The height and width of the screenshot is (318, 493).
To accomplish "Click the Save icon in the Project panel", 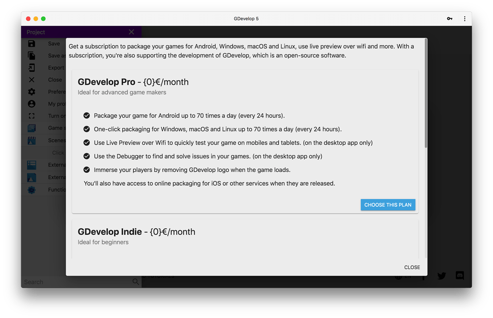I will point(31,43).
